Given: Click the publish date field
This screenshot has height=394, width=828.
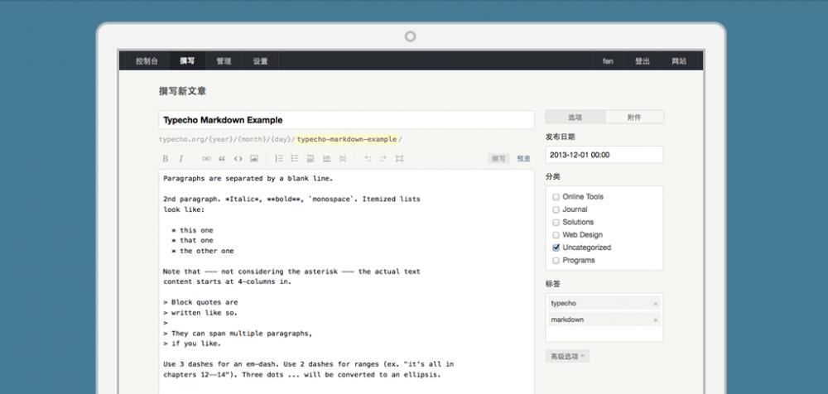Looking at the screenshot, I should click(604, 155).
